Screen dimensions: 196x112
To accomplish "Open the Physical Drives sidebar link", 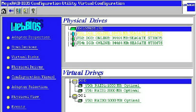I will click(x=27, y=67).
